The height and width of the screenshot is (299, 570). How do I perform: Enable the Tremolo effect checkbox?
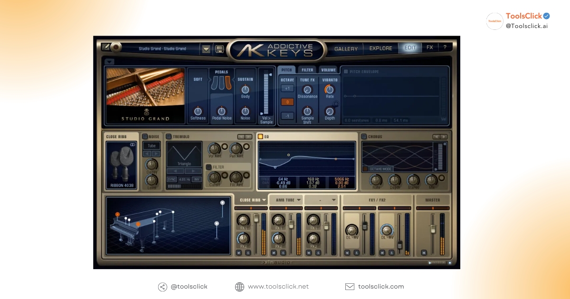[169, 137]
